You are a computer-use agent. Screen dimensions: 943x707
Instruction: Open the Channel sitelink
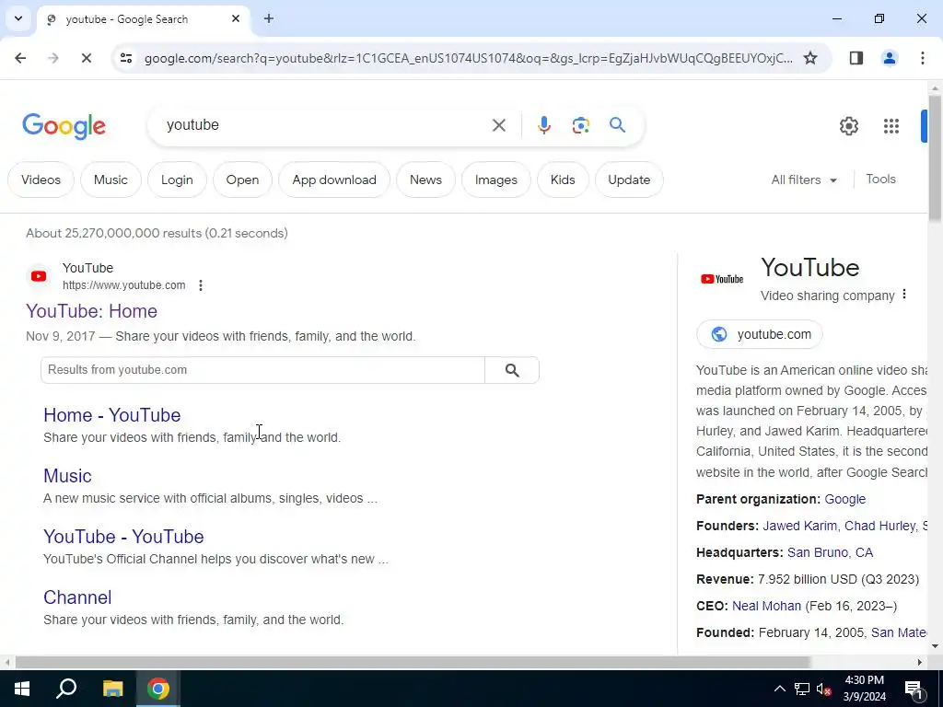(77, 597)
